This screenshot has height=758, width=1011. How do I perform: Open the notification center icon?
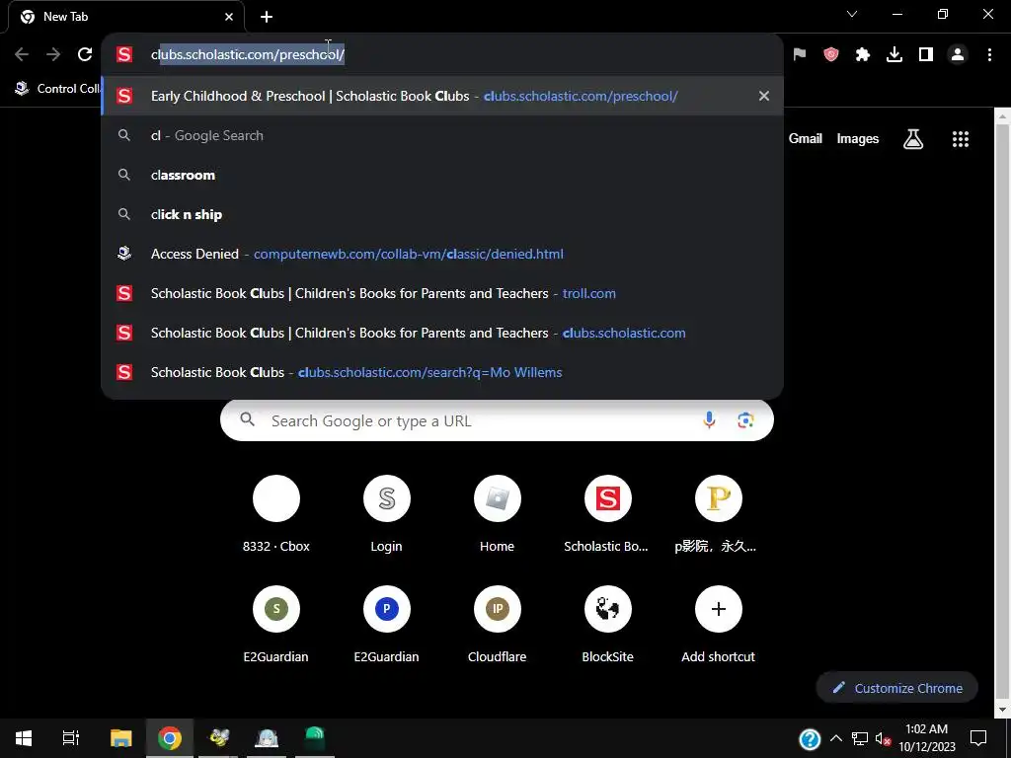click(x=978, y=738)
